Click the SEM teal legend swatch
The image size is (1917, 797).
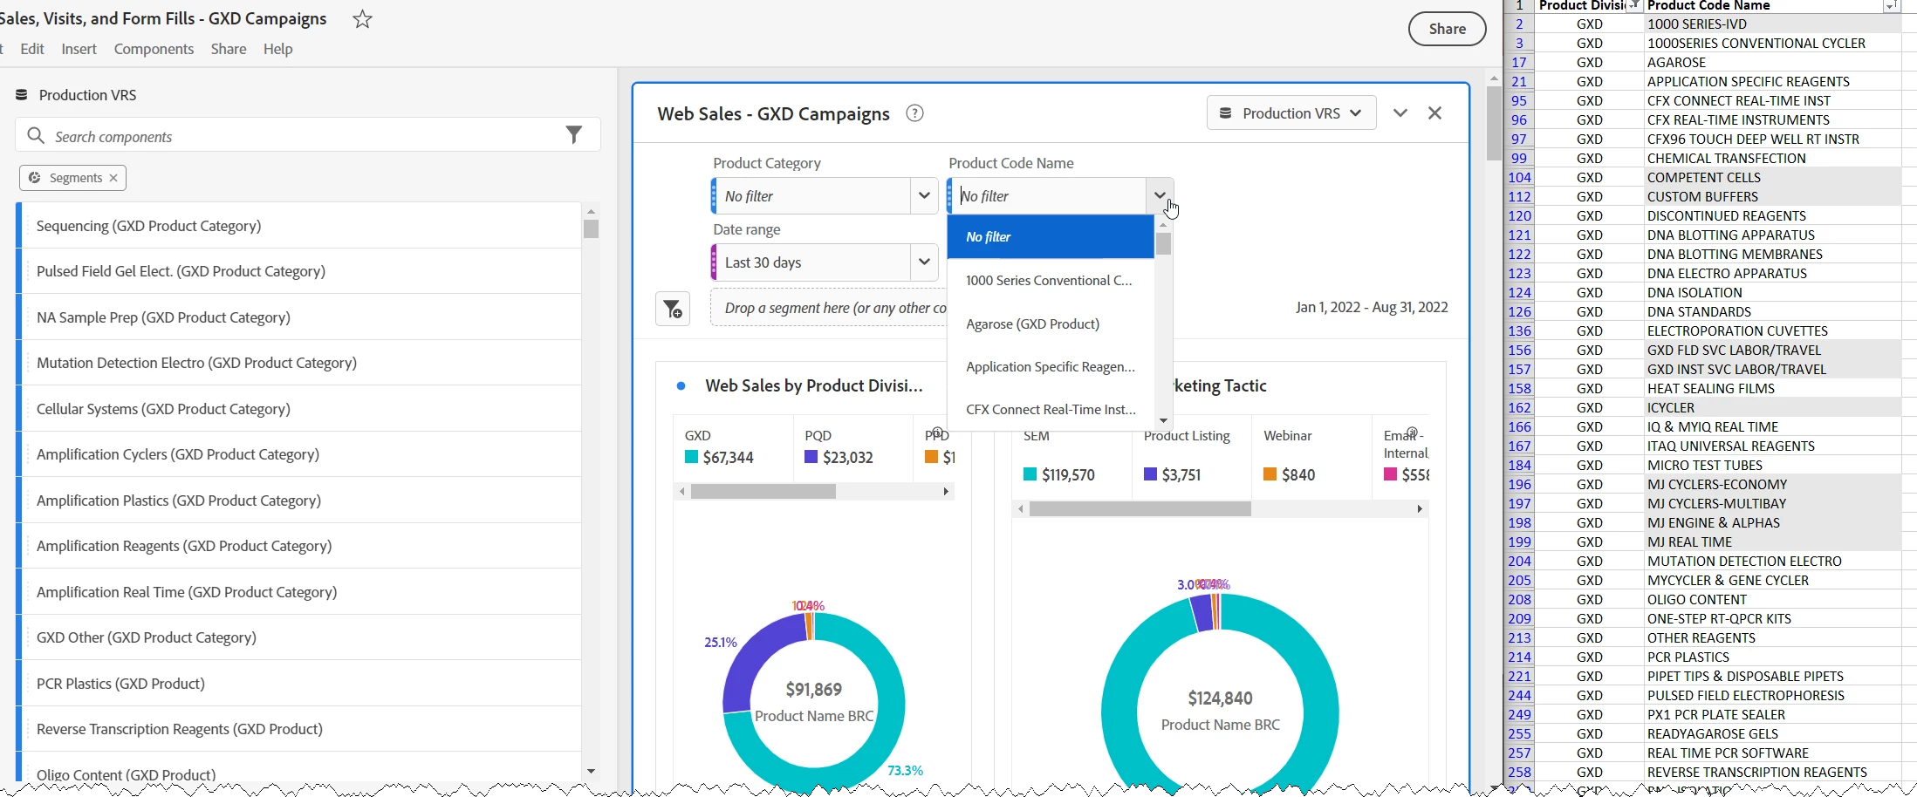point(1030,474)
